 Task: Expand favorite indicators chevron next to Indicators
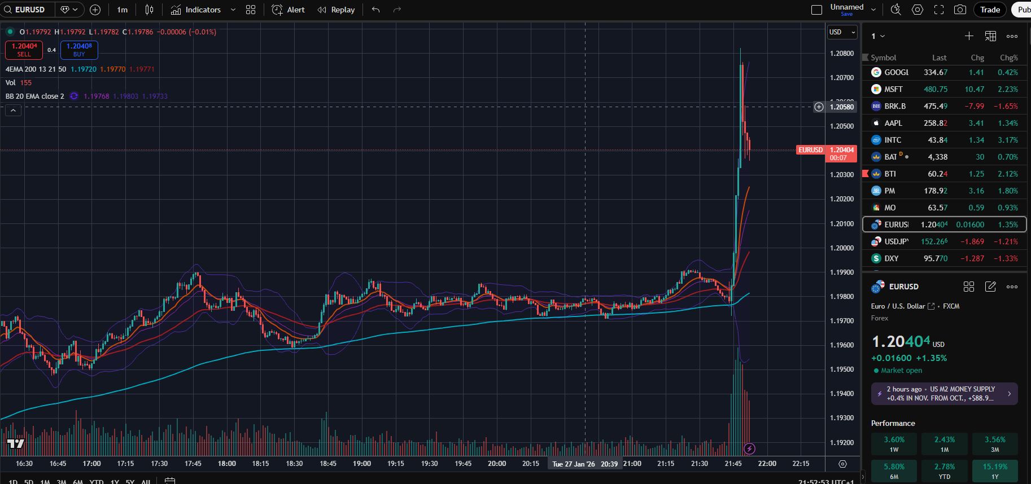coord(233,10)
